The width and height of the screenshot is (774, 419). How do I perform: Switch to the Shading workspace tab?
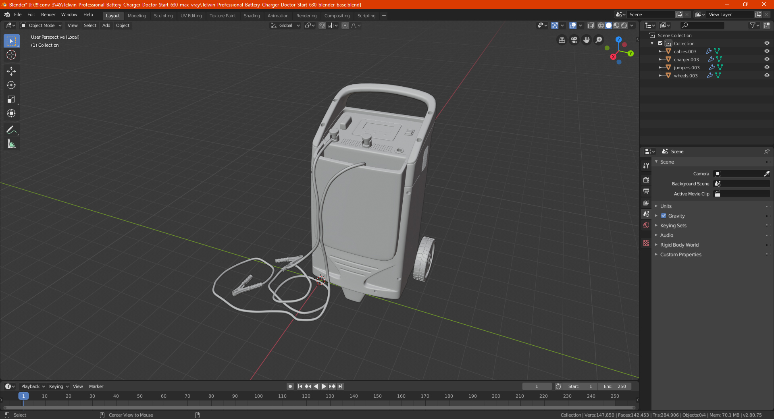(252, 16)
